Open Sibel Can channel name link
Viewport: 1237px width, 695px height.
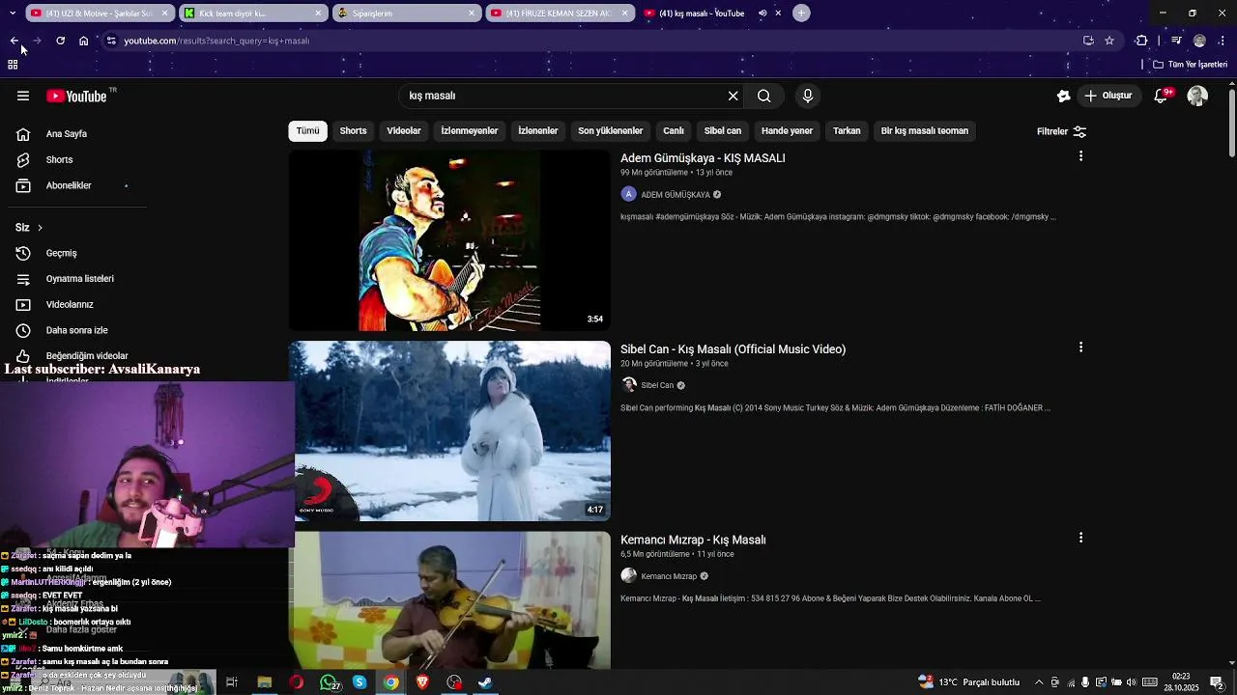pyautogui.click(x=657, y=385)
